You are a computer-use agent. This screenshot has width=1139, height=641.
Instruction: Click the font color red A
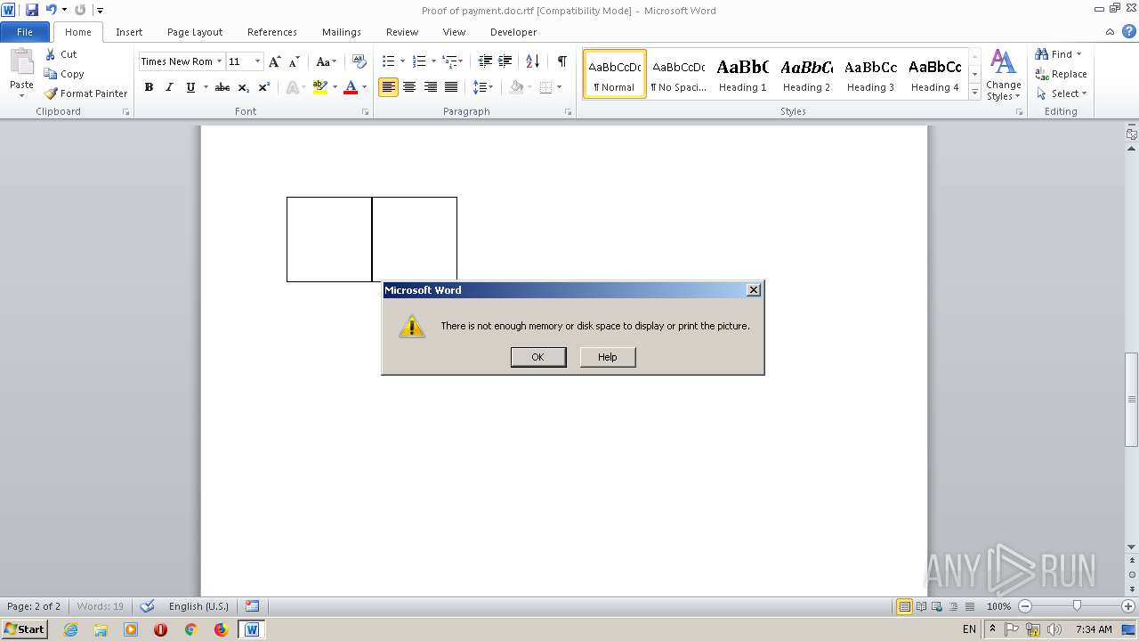pos(351,87)
